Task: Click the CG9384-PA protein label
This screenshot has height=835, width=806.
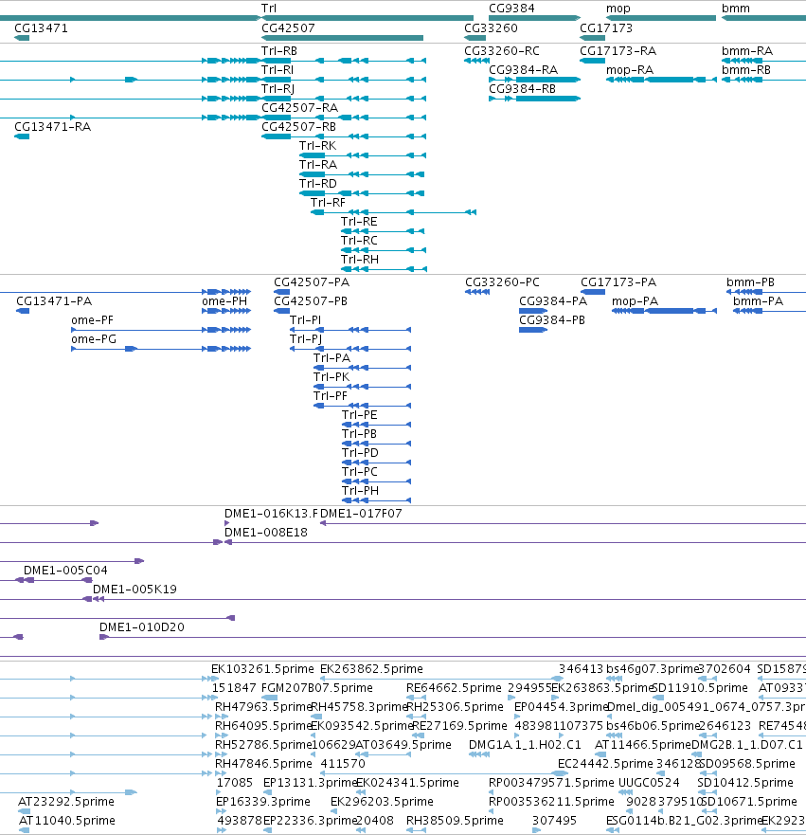Action: coord(553,301)
